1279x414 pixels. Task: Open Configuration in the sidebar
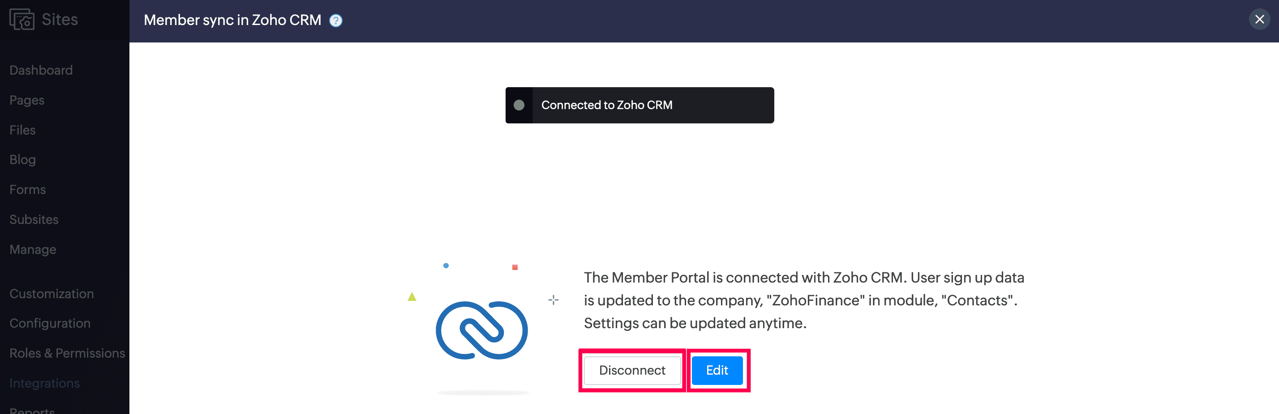[x=50, y=323]
